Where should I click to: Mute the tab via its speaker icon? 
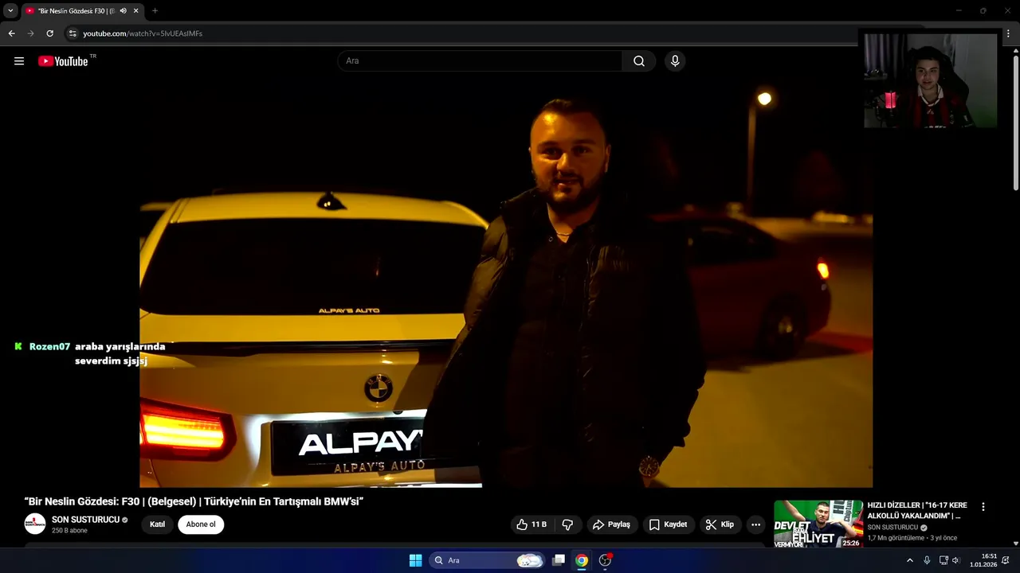(123, 10)
